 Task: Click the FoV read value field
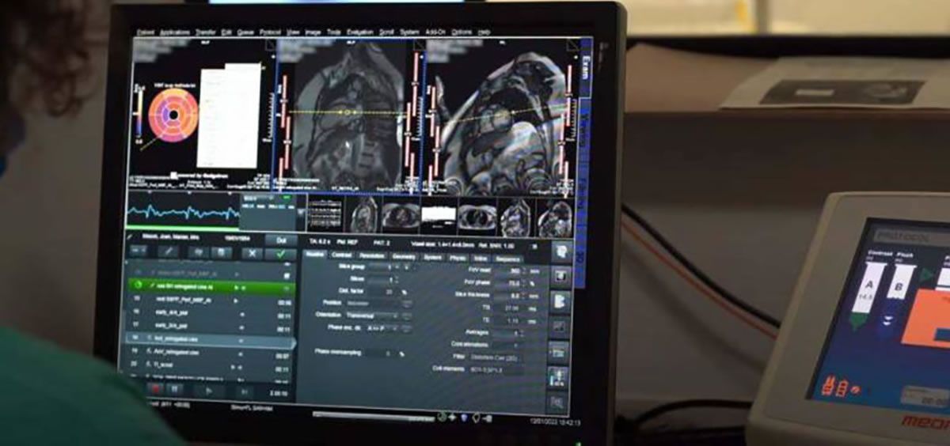pos(515,270)
